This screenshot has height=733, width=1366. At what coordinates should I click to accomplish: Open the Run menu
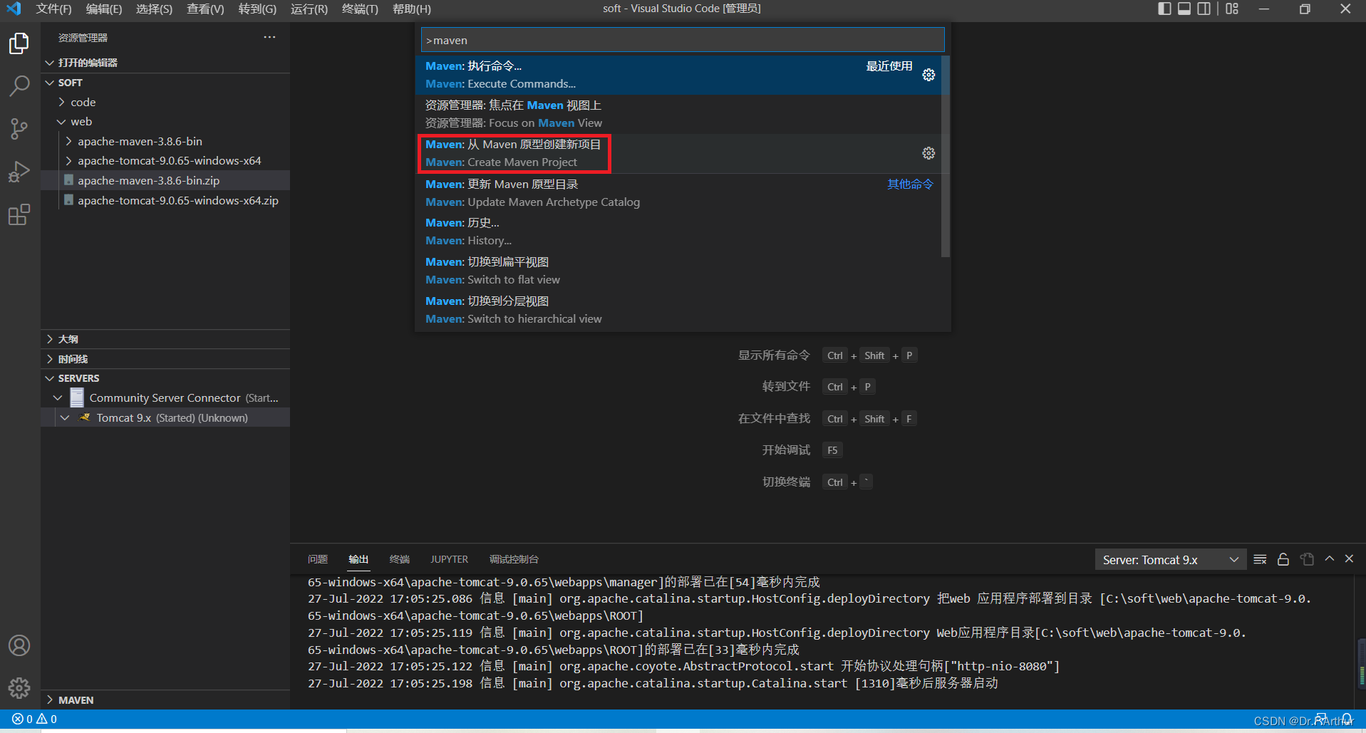[309, 9]
